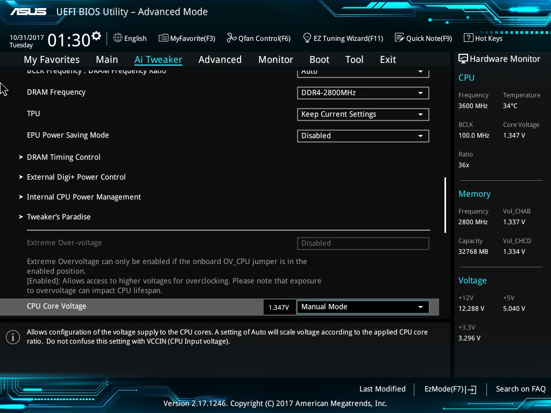This screenshot has height=413, width=551.
Task: Go to the Exit tab
Action: pos(388,60)
